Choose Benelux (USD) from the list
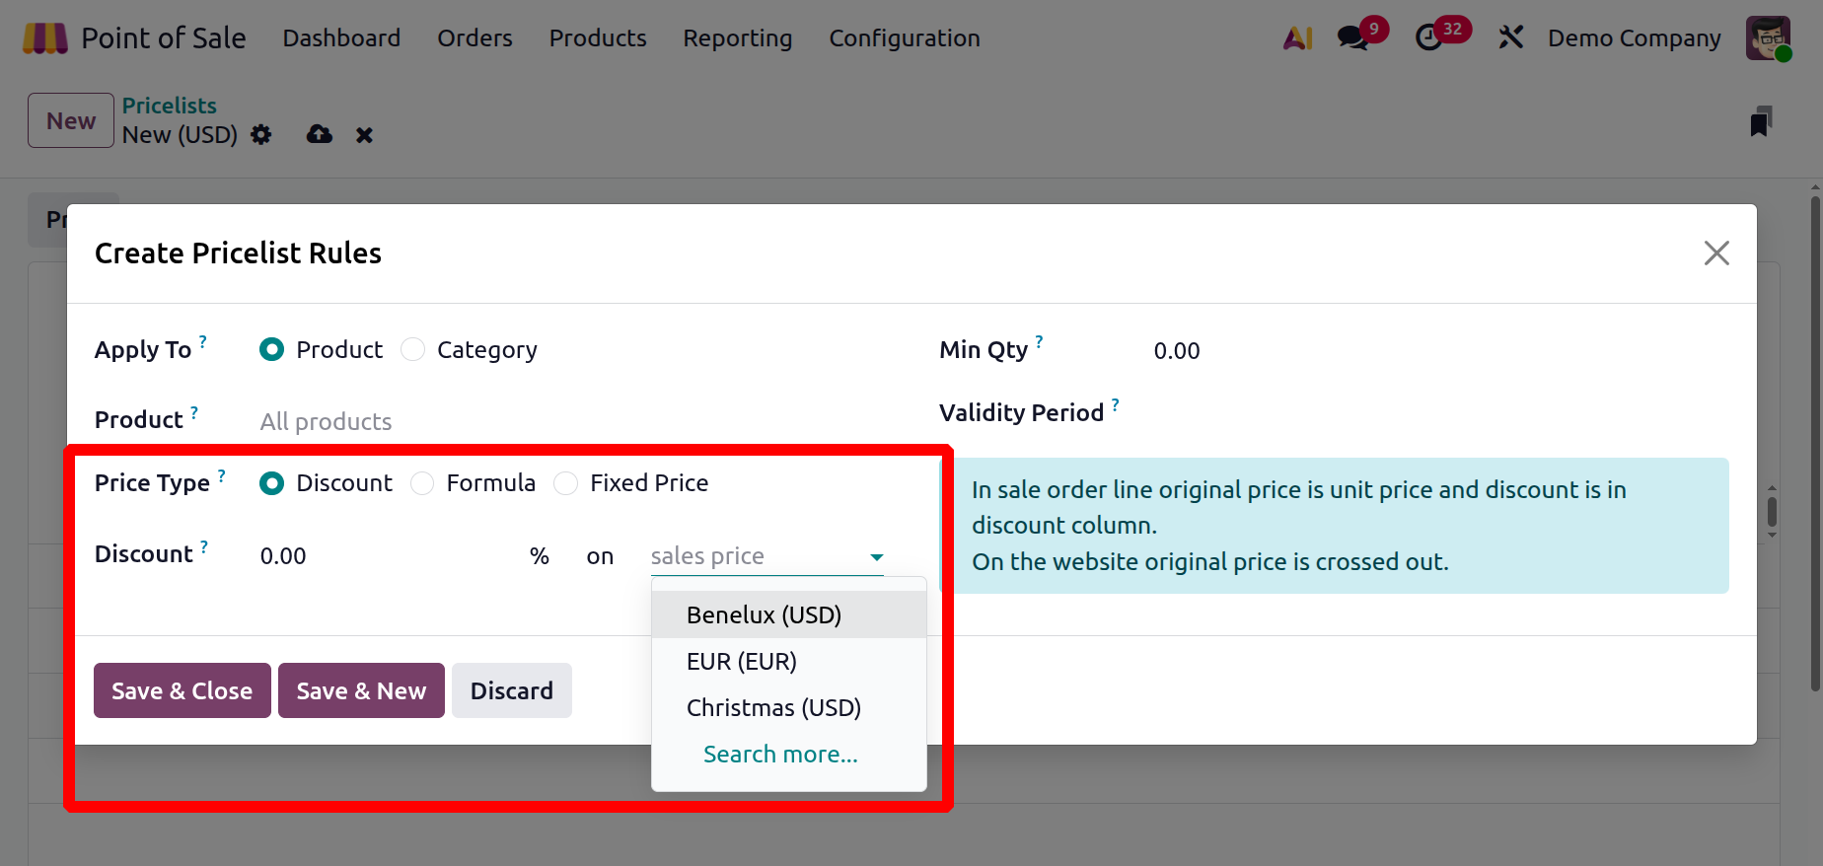Image resolution: width=1823 pixels, height=866 pixels. click(764, 615)
